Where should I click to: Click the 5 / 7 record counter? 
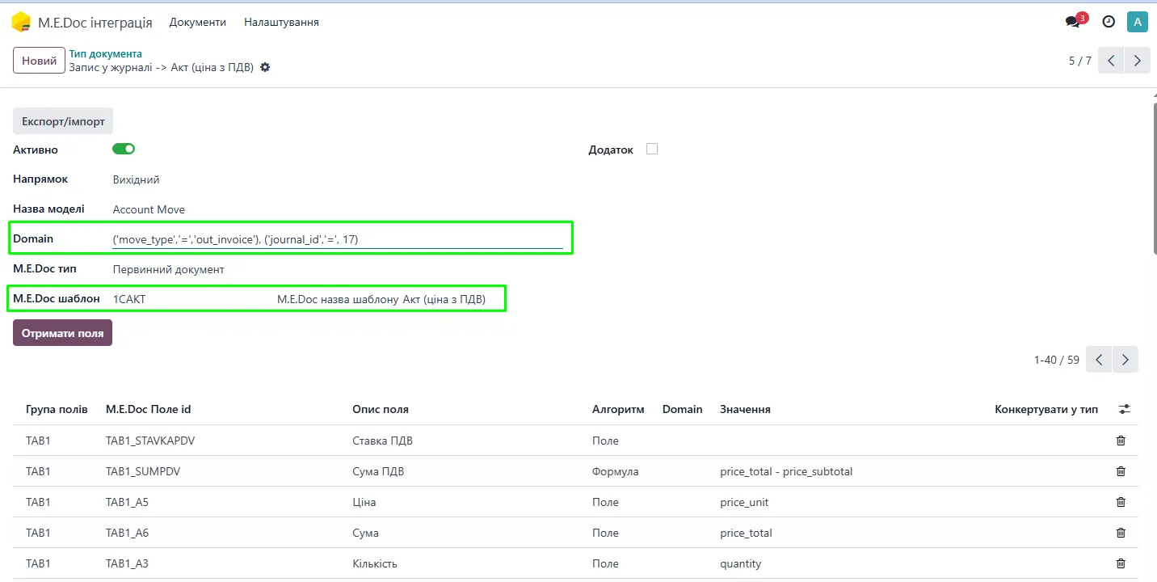1080,61
